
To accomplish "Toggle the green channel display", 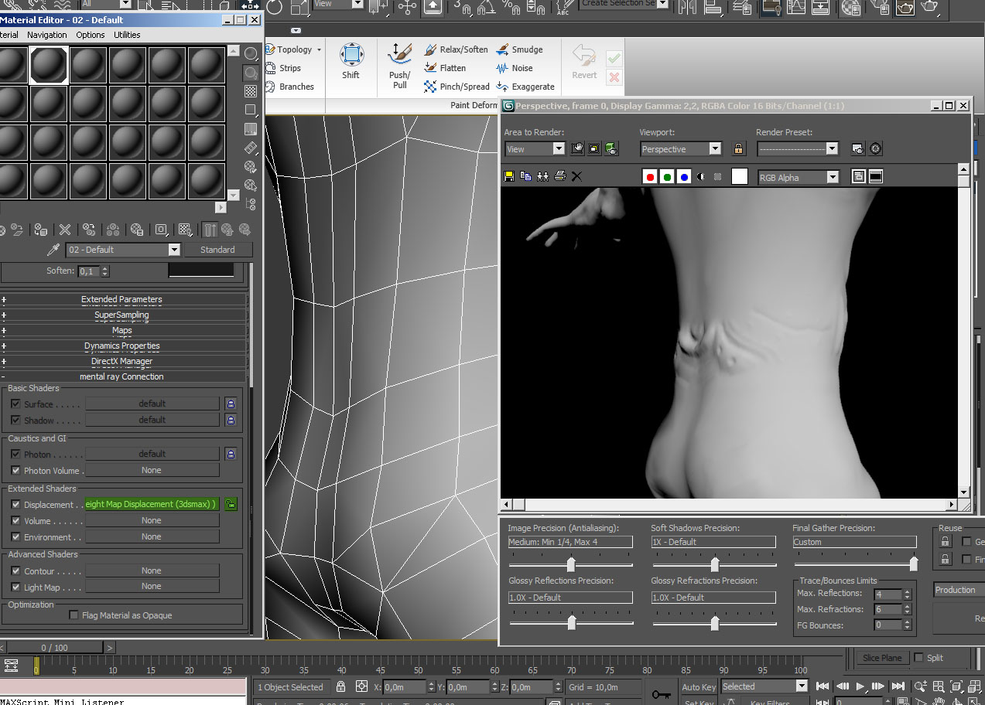I will coord(667,177).
